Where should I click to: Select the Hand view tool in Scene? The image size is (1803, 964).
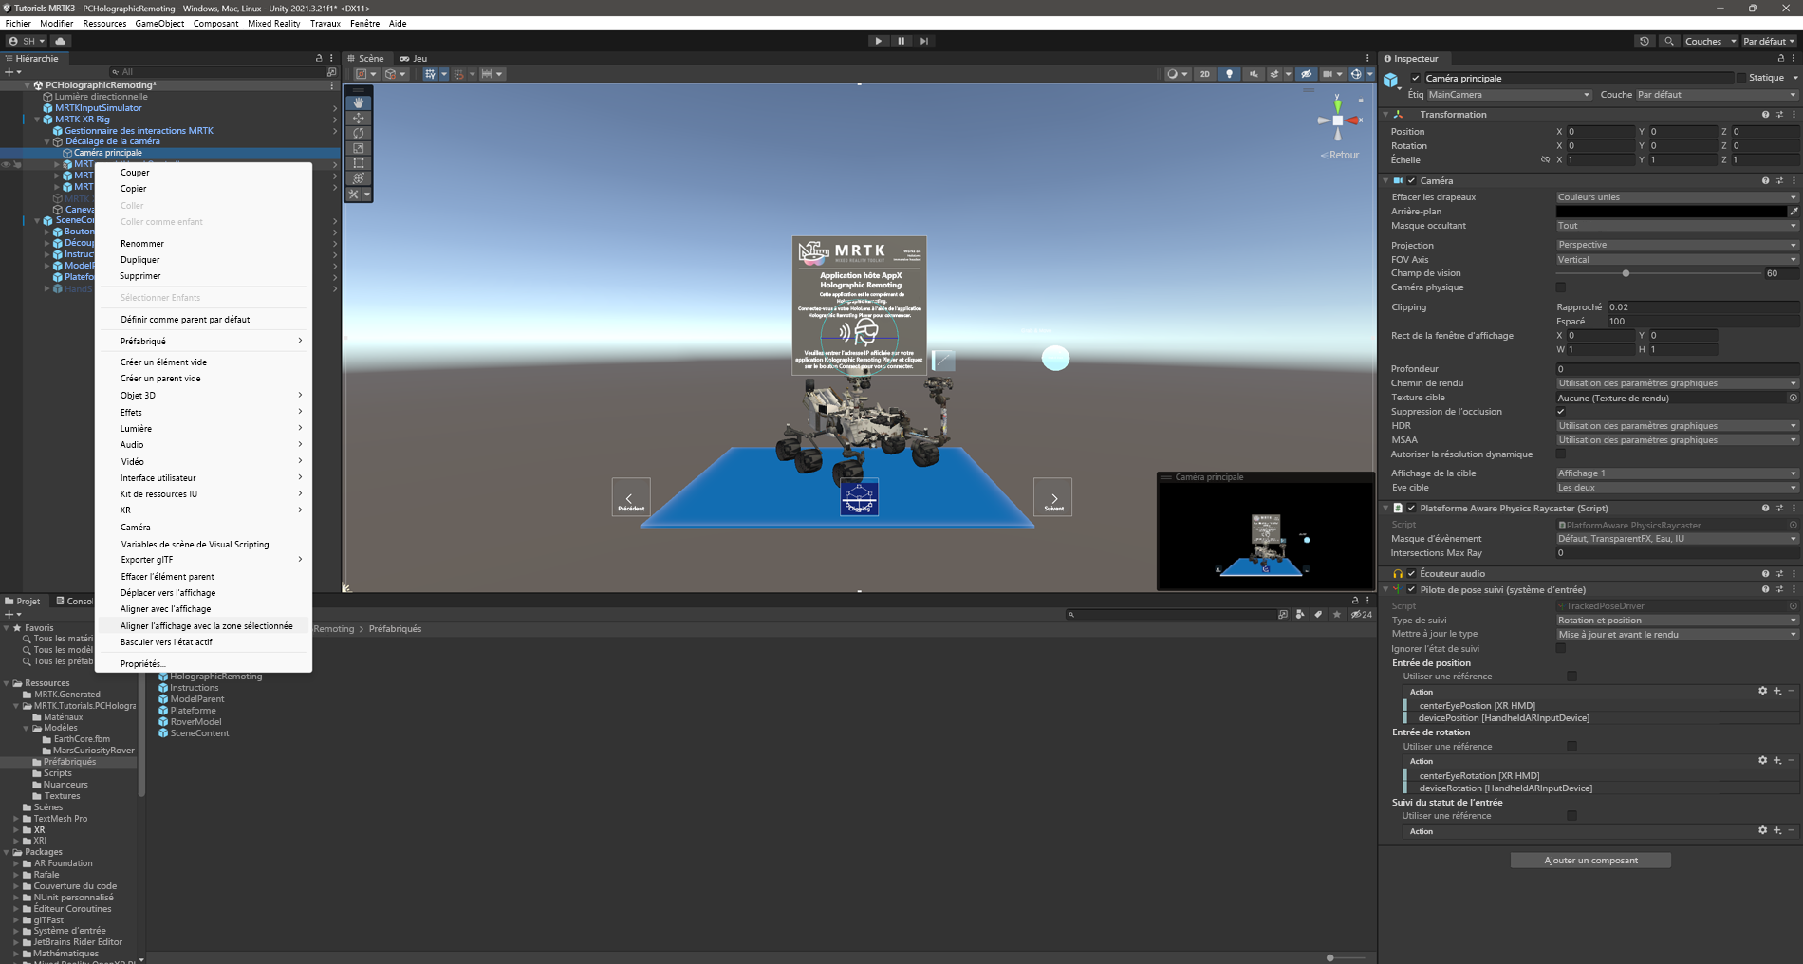tap(358, 102)
